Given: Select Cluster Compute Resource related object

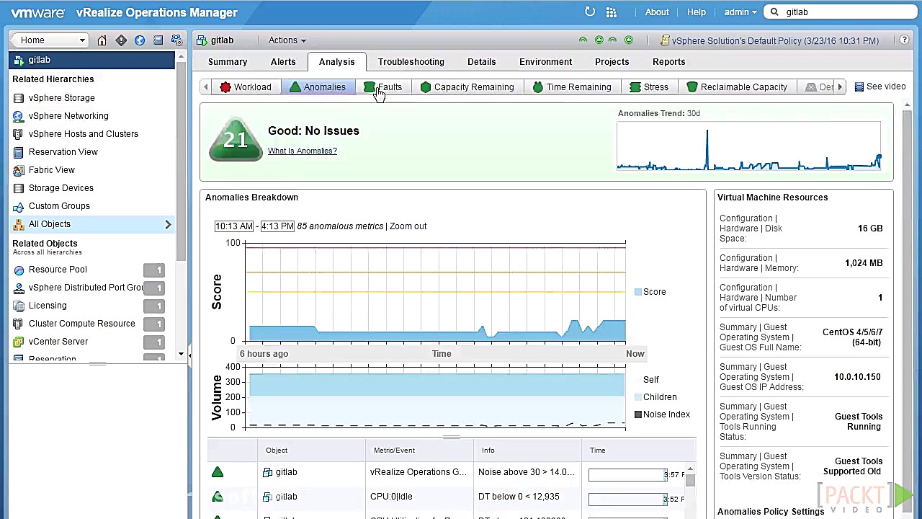Looking at the screenshot, I should pyautogui.click(x=82, y=324).
